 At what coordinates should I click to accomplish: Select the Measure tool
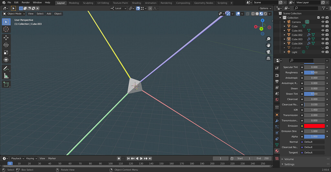(x=6, y=76)
